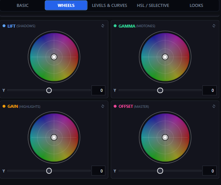221x185 pixels.
Task: Click the orange dot beside Gain
Action: tap(4, 106)
